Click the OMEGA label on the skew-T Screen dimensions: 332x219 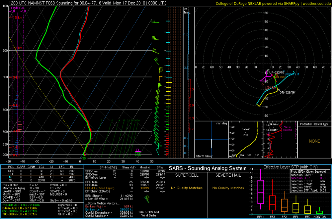coord(18,8)
